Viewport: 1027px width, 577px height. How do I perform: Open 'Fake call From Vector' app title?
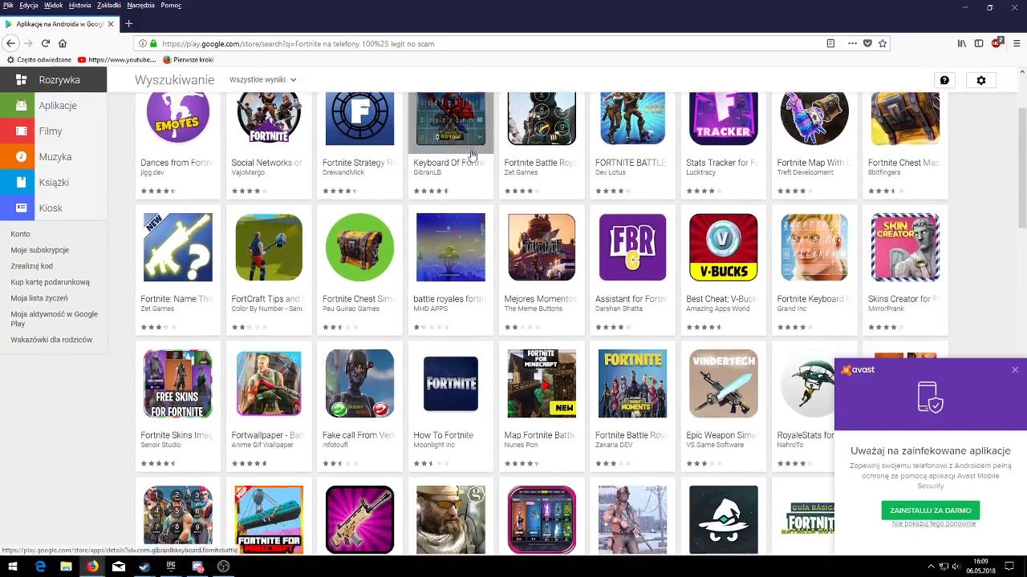pyautogui.click(x=359, y=435)
